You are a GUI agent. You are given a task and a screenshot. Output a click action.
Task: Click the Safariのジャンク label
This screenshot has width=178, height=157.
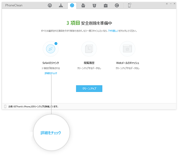[x=50, y=63]
